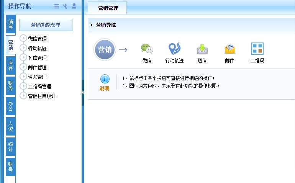Open the 财务 side tab
The height and width of the screenshot is (183, 295).
[11, 86]
